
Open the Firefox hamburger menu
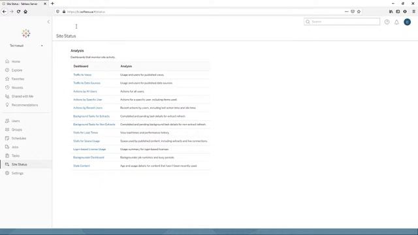tap(413, 12)
